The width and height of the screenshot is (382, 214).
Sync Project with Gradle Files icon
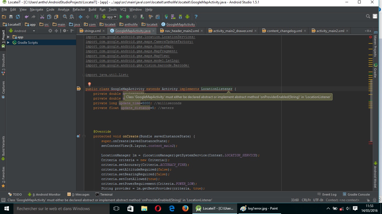[166, 17]
